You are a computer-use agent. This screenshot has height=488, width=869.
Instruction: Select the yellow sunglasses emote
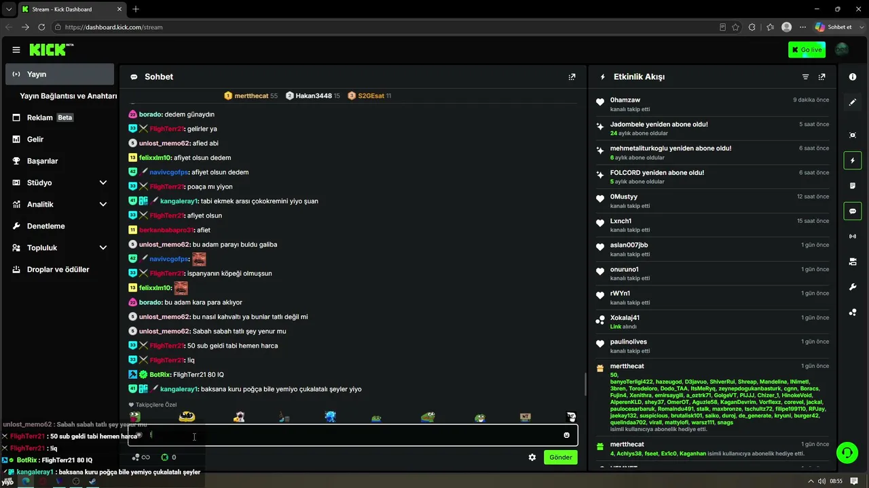click(x=187, y=417)
